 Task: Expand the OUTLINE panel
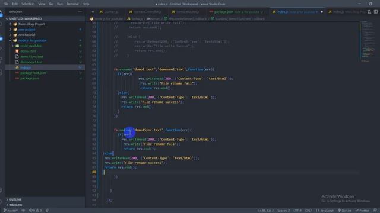pos(45,199)
